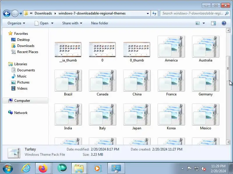Image resolution: width=233 pixels, height=174 pixels.
Task: Toggle the preview pane
Action: click(213, 23)
